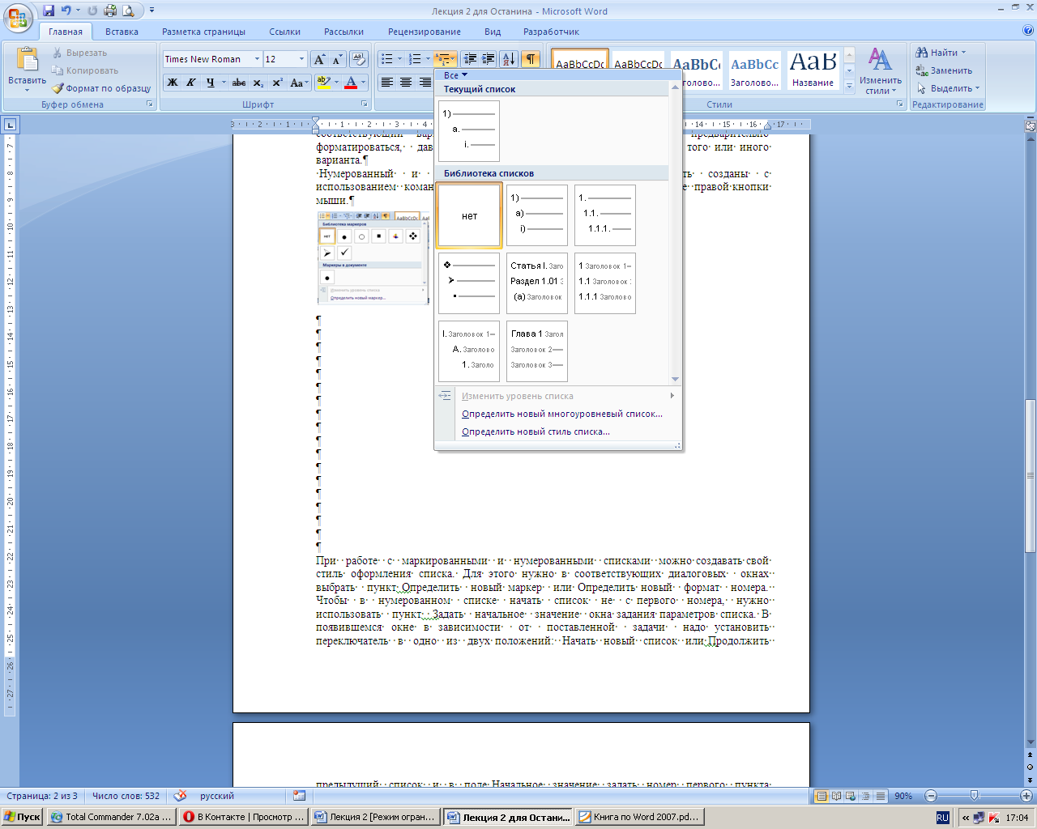Open print preview from the quick access toolbar
This screenshot has width=1037, height=829.
click(x=127, y=11)
